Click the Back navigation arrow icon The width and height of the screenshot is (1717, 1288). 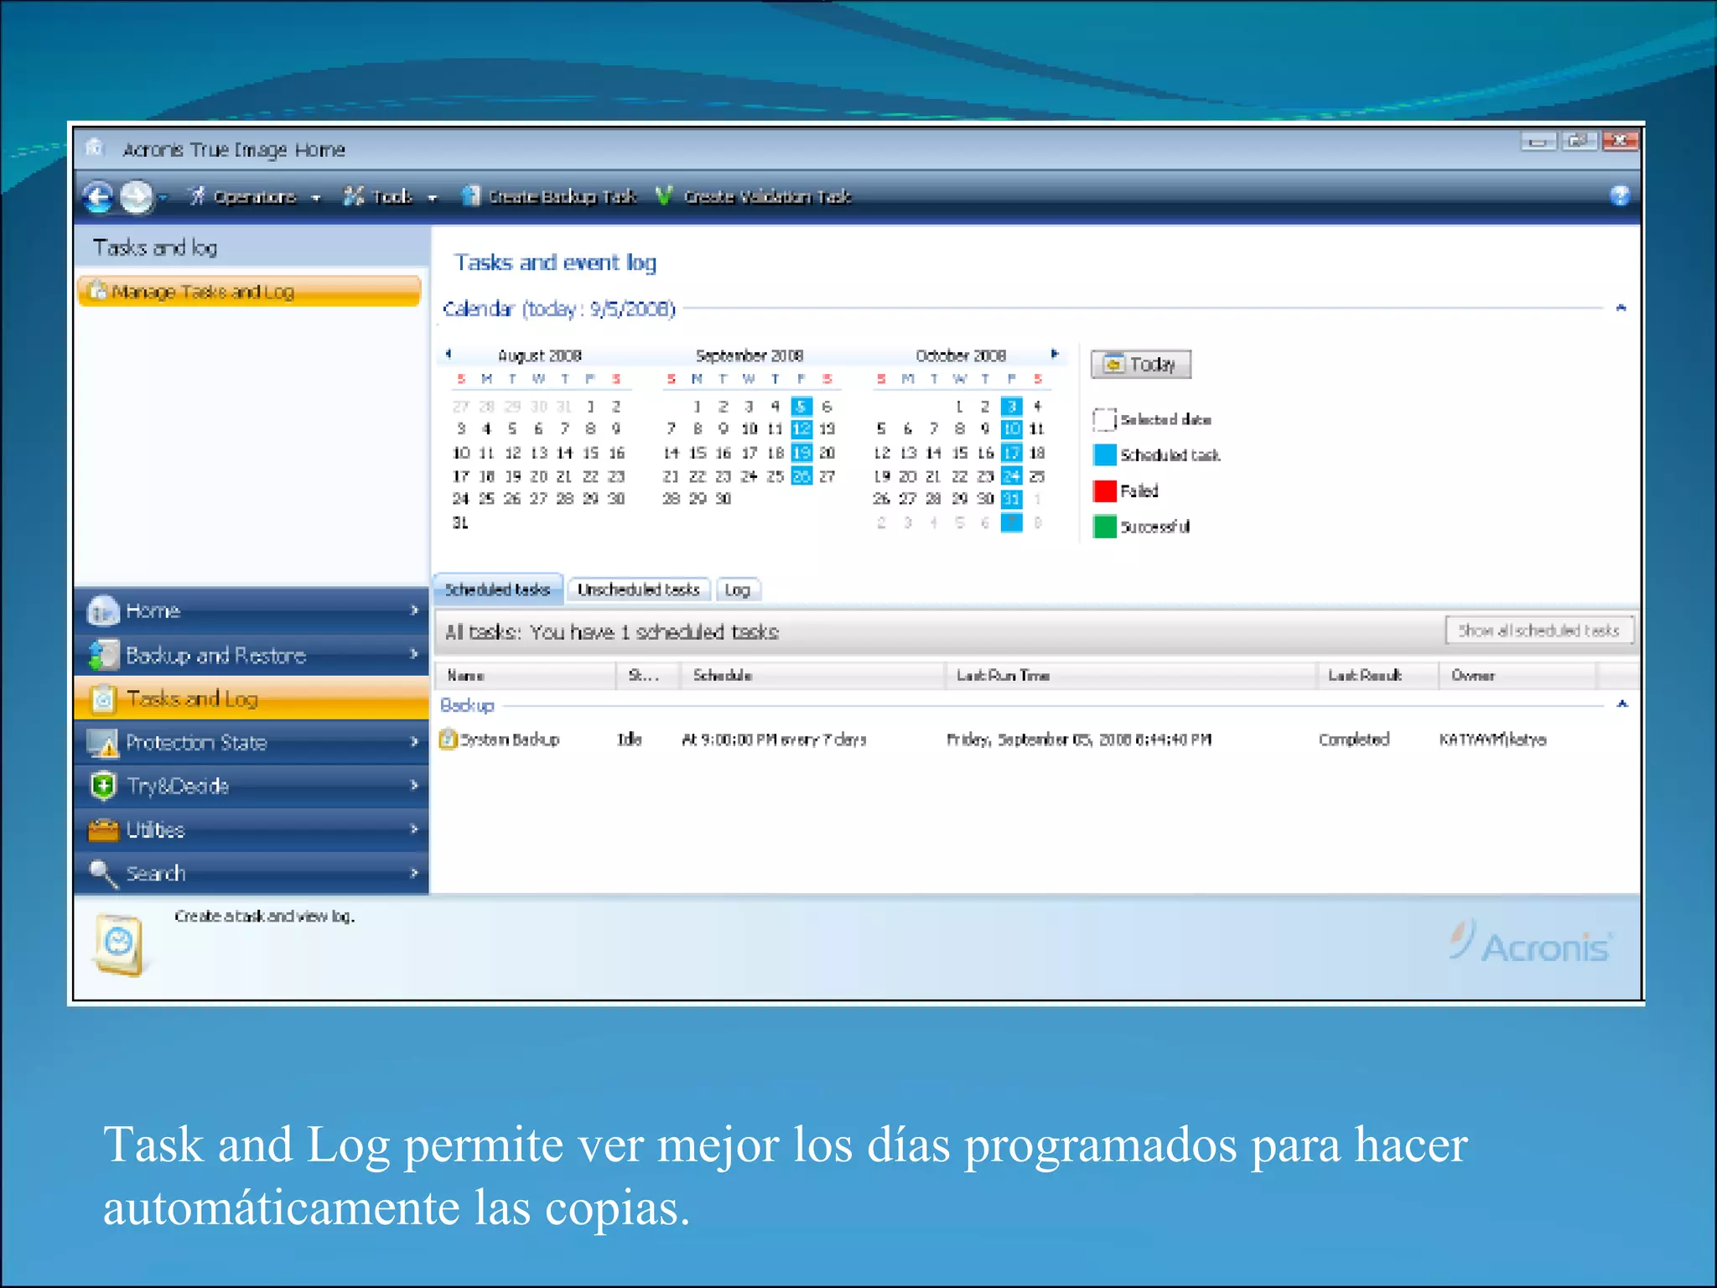(98, 197)
